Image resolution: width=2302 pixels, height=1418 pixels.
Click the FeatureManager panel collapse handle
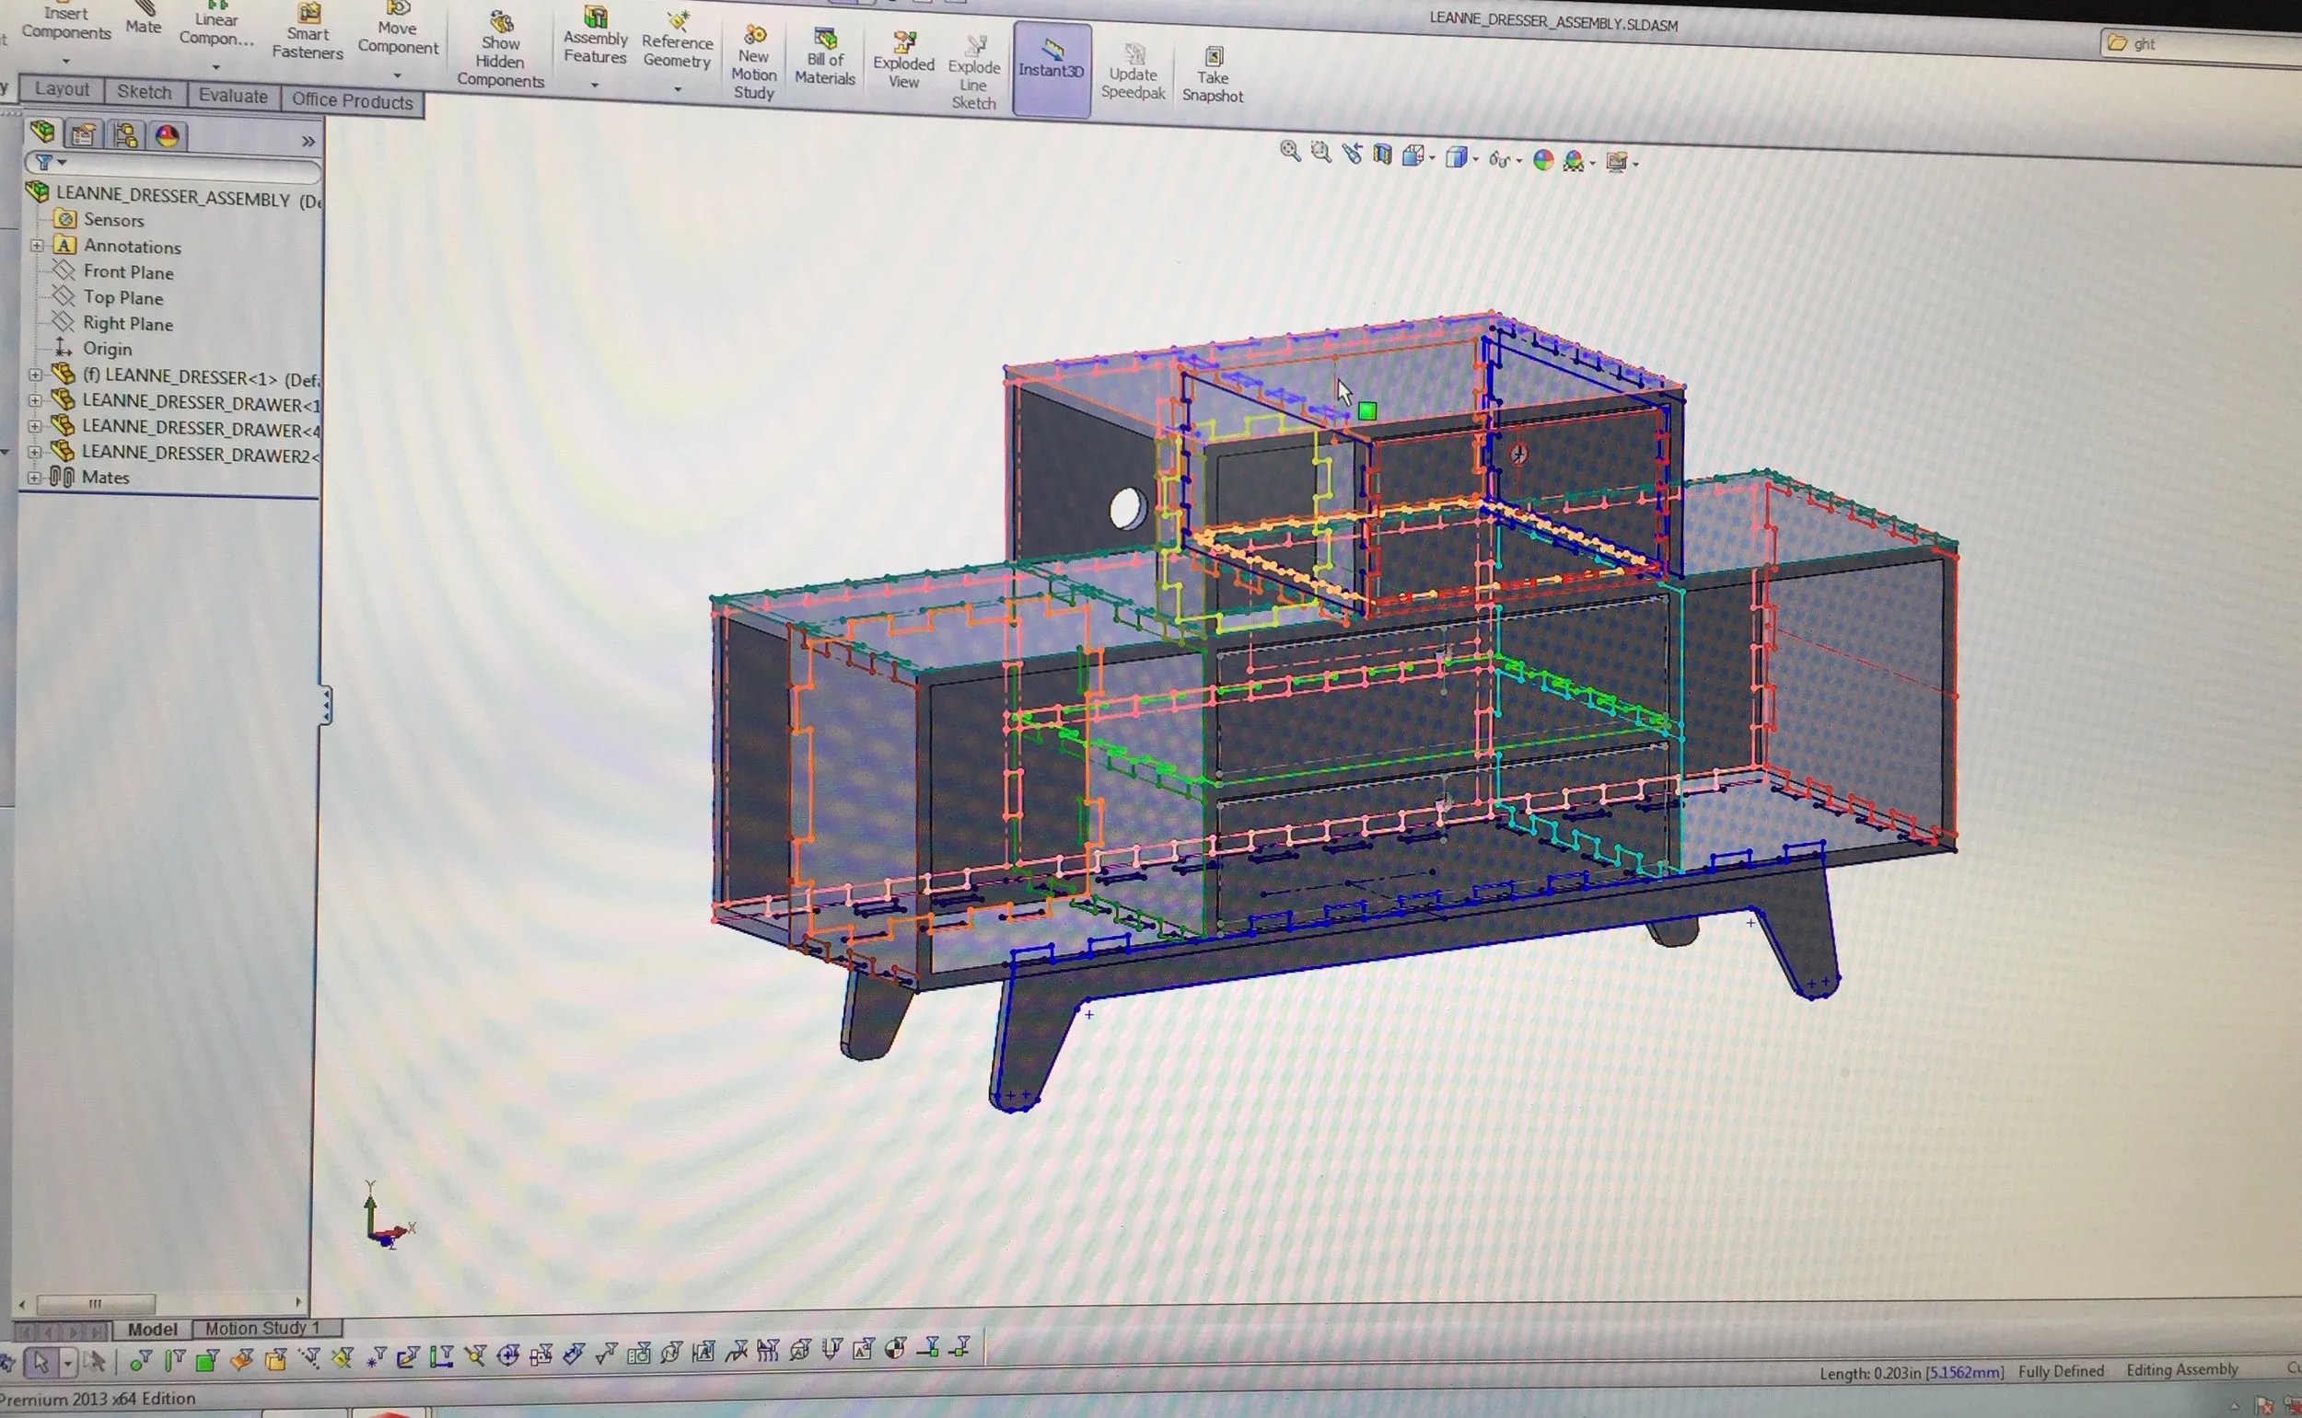(x=325, y=705)
